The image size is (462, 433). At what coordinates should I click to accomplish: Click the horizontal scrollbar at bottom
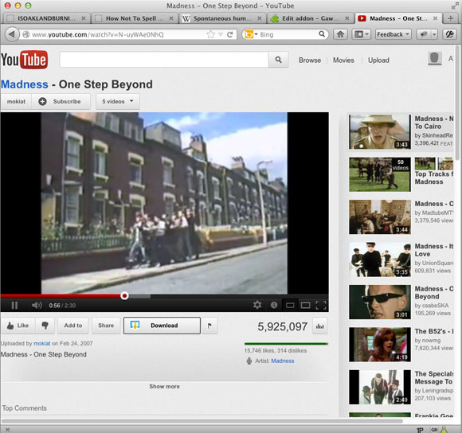tap(202, 421)
